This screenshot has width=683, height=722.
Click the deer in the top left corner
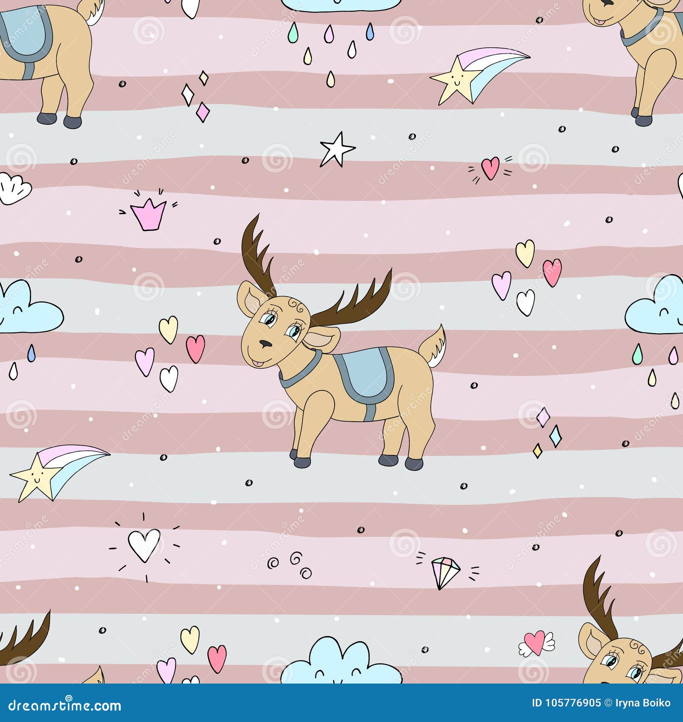point(47,51)
